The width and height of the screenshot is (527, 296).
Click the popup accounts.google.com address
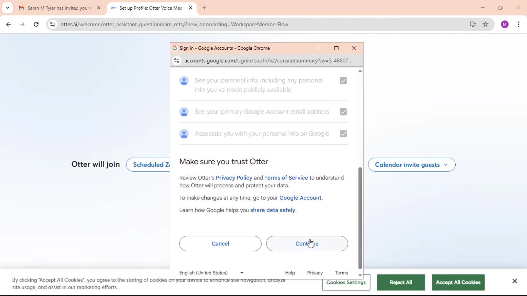coord(268,61)
